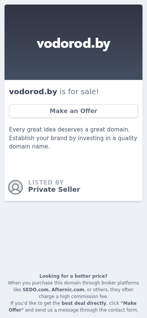Click the Private Seller avatar icon
The image size is (147, 318).
15,187
